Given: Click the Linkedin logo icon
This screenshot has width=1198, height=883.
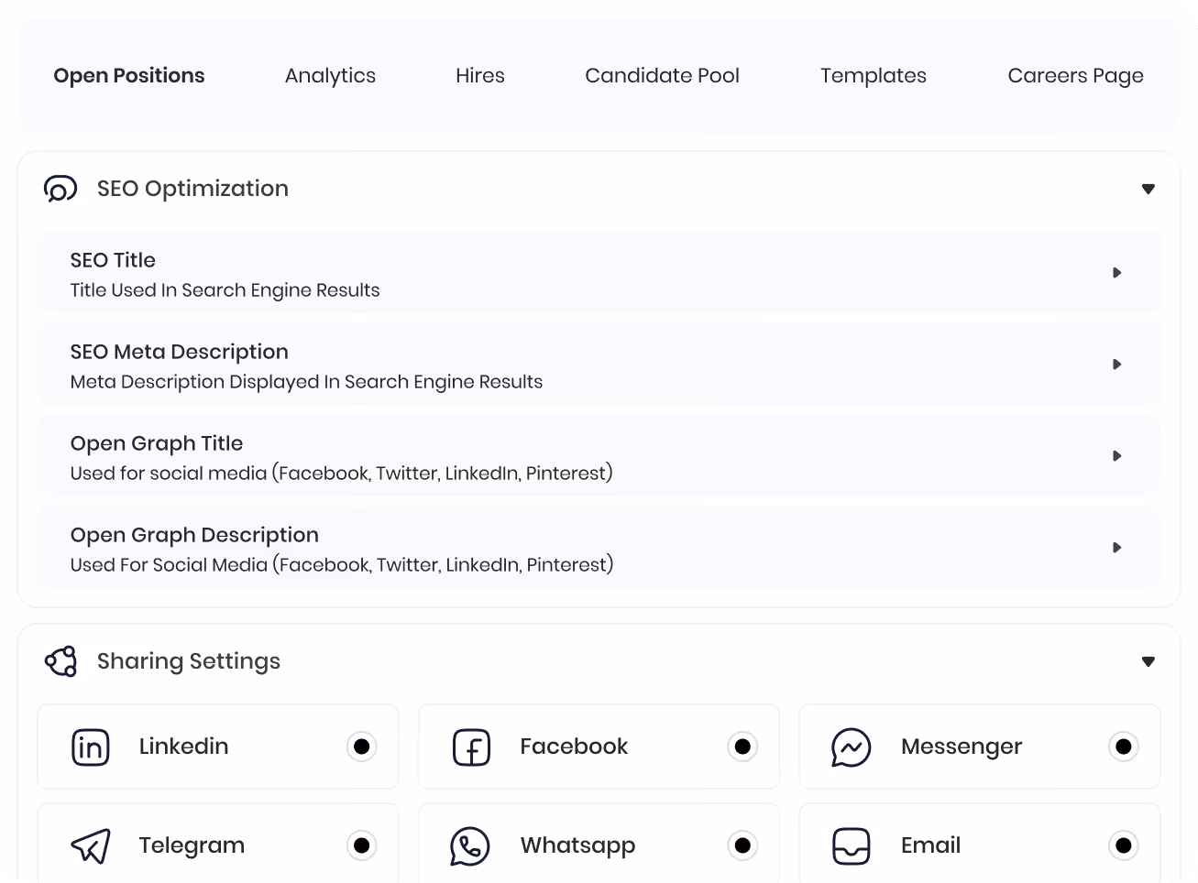Looking at the screenshot, I should (91, 747).
